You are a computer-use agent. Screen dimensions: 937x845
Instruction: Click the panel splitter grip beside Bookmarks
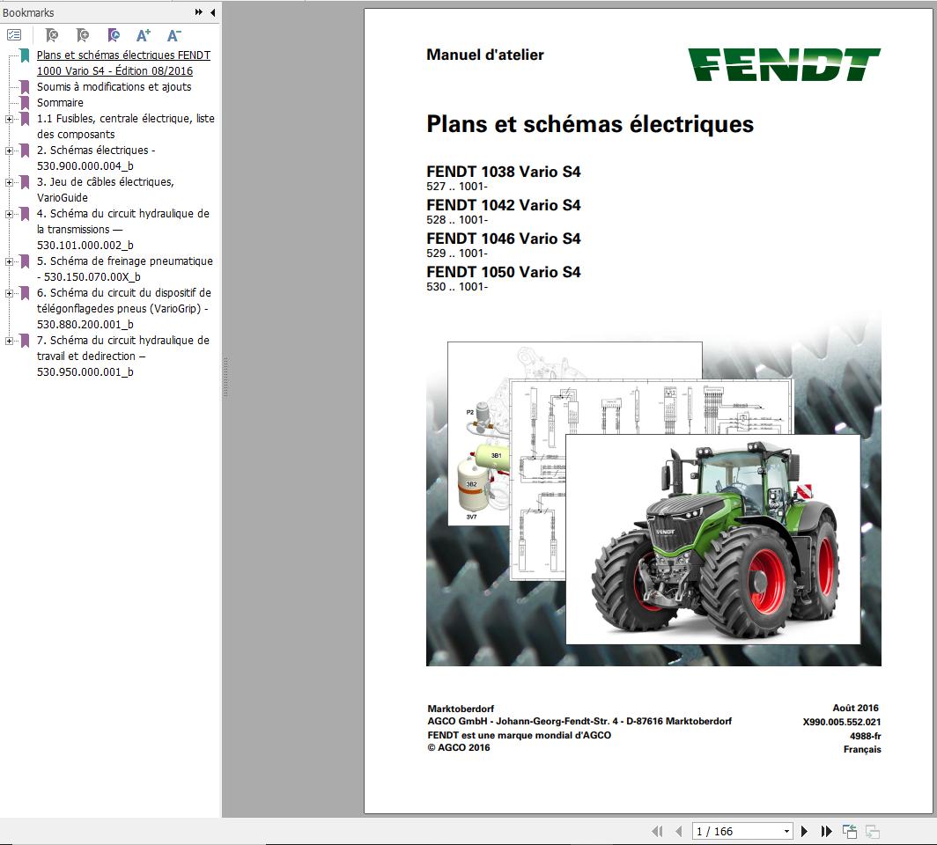225,378
